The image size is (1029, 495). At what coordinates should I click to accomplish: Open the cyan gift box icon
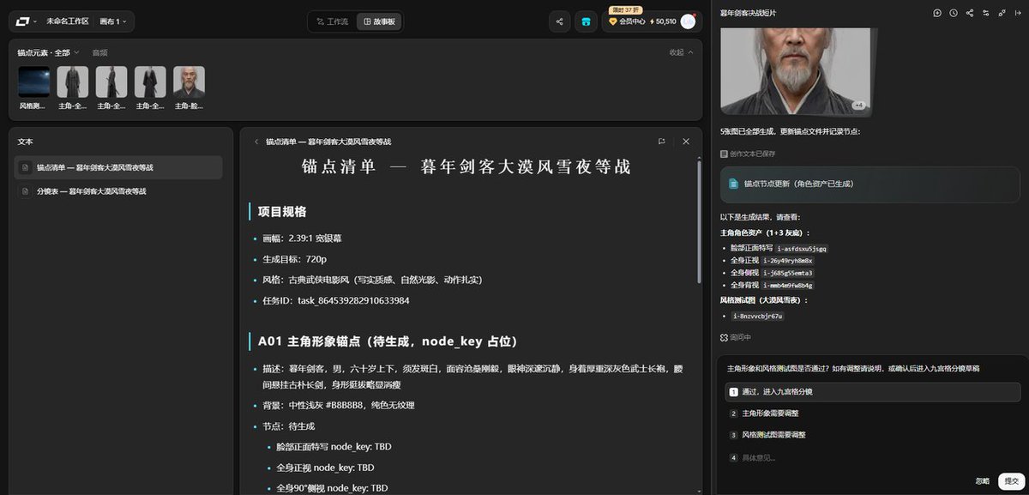coord(586,21)
